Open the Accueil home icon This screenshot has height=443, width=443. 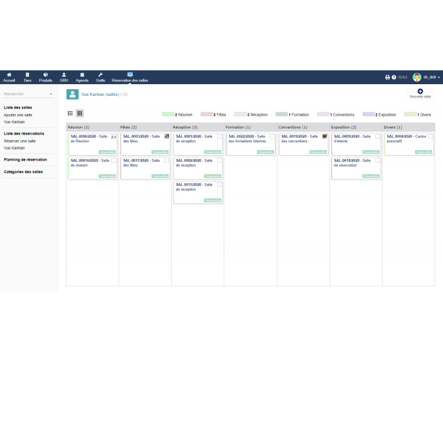[x=9, y=75]
